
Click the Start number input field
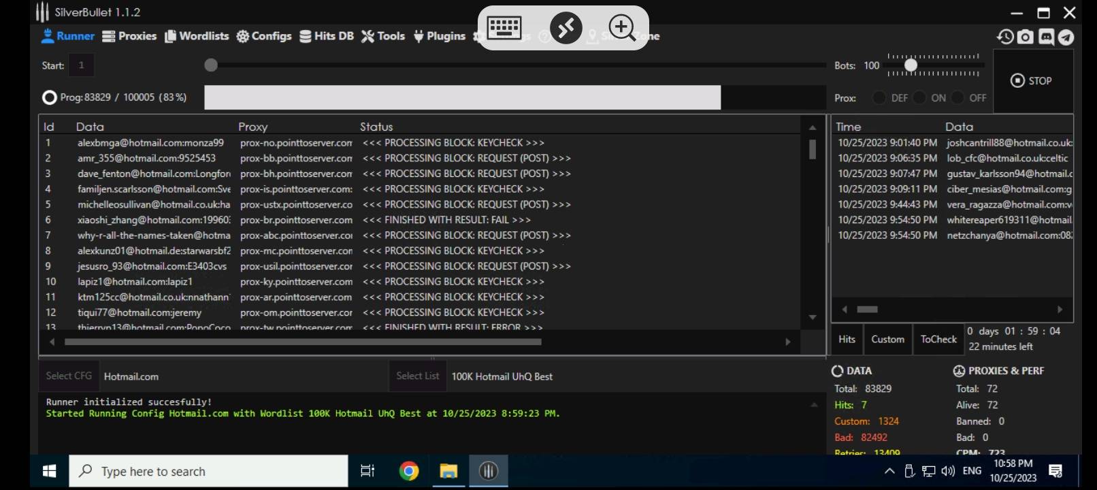82,65
